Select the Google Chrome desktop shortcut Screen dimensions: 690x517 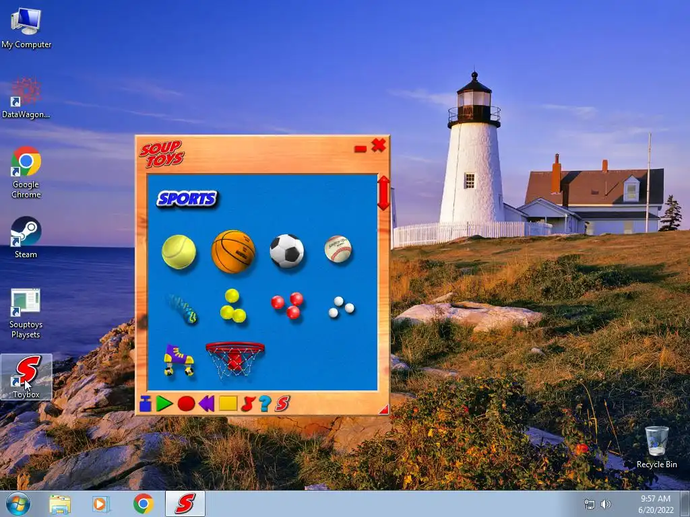click(26, 173)
